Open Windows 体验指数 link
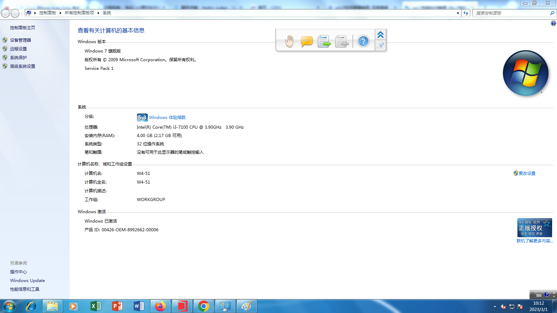The width and height of the screenshot is (557, 313). pyautogui.click(x=167, y=118)
